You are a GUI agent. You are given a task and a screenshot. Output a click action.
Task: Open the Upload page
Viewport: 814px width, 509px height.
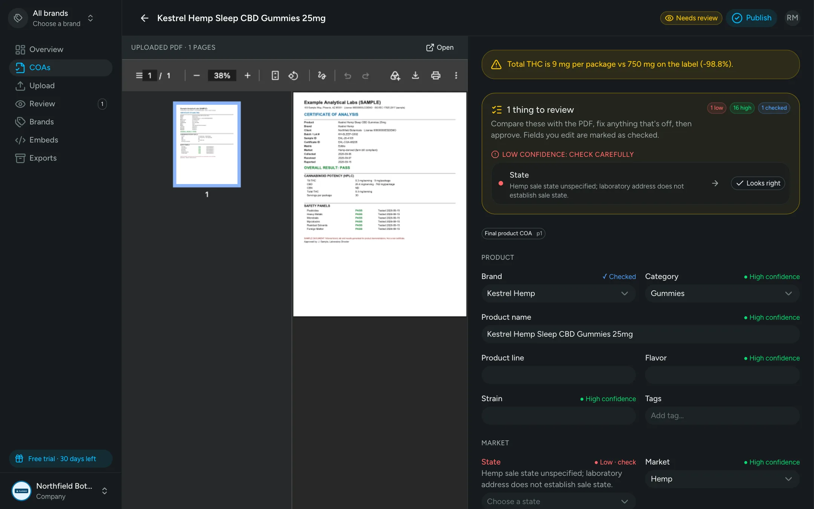(x=61, y=86)
